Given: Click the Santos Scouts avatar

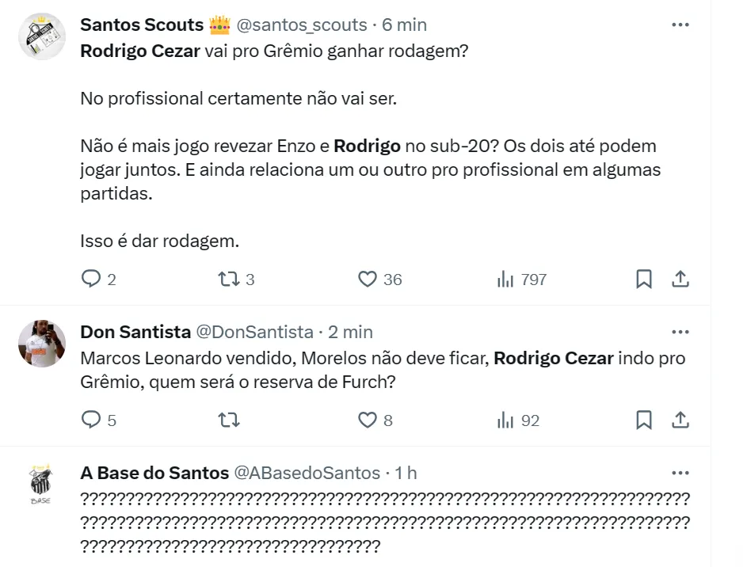Looking at the screenshot, I should [41, 36].
